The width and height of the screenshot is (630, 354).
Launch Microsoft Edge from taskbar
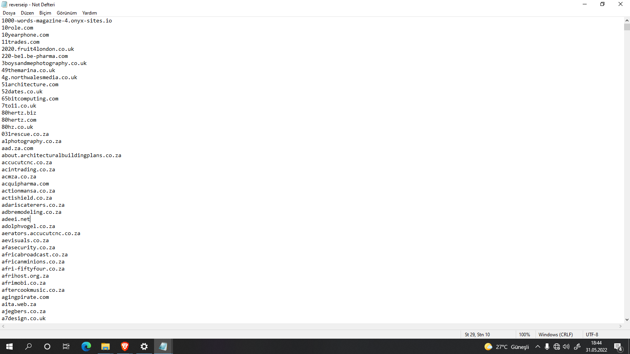[x=86, y=347]
